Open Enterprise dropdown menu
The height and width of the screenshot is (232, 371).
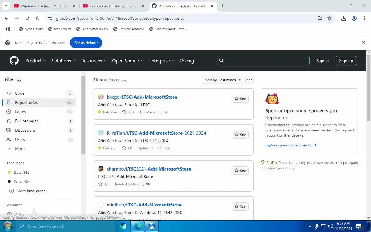(x=162, y=61)
